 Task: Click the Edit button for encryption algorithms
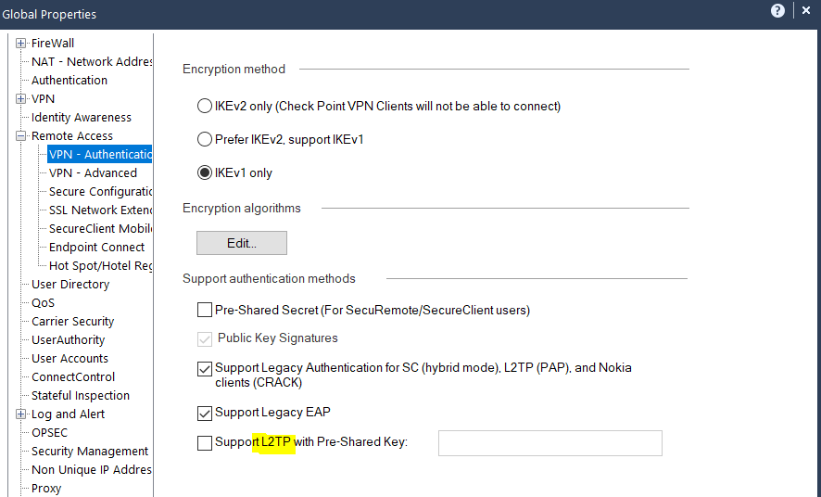[241, 243]
